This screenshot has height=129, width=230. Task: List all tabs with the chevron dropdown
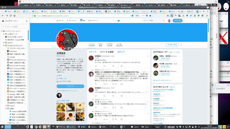[207, 11]
